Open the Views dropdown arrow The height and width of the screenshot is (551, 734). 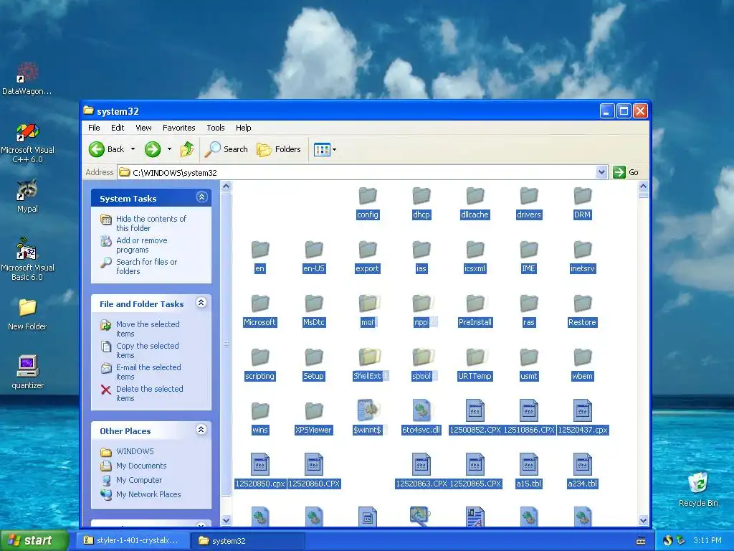(334, 150)
